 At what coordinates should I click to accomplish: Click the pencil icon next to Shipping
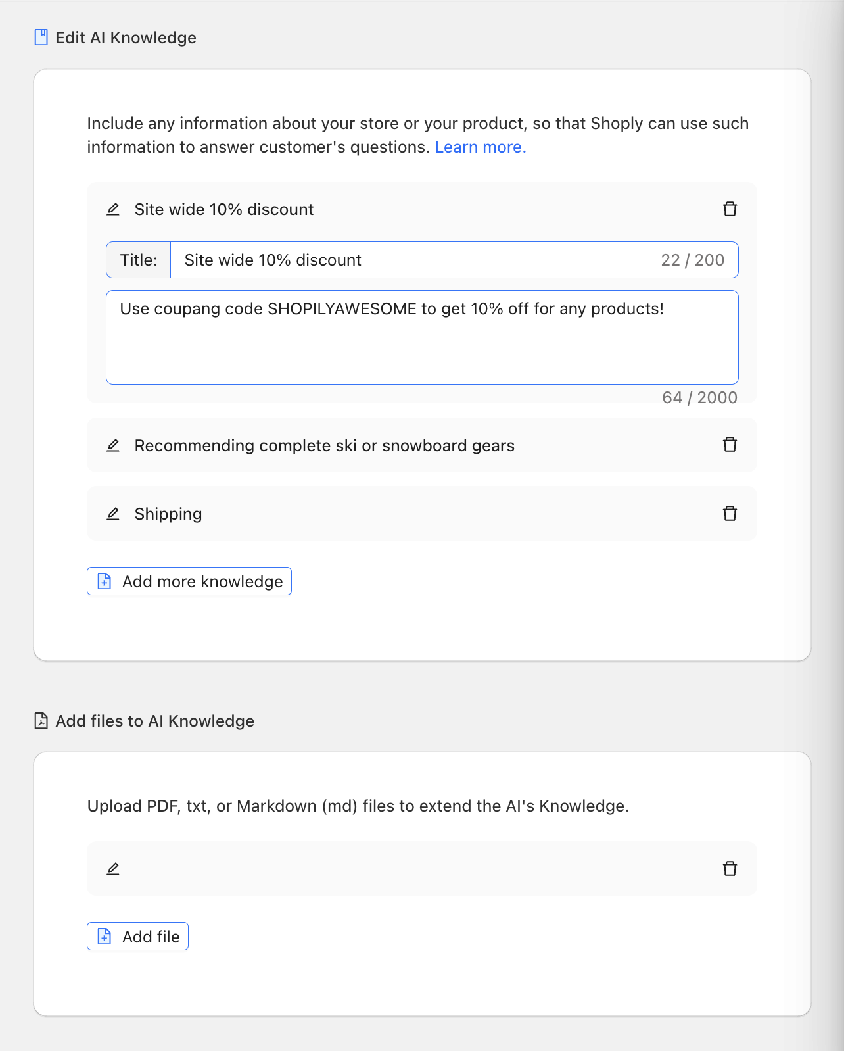[113, 514]
